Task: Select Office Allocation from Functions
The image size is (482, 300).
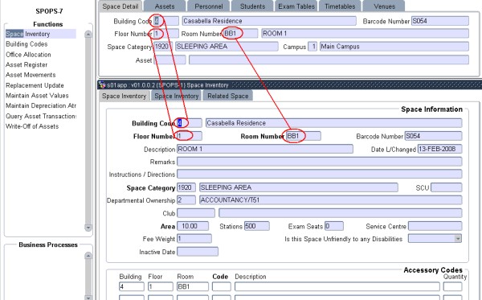Action: [x=28, y=55]
